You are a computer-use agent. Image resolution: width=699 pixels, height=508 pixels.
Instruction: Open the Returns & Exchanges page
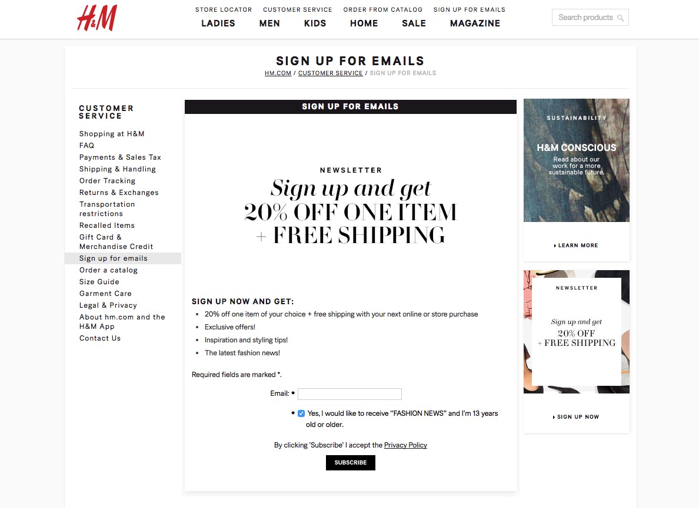(x=118, y=192)
